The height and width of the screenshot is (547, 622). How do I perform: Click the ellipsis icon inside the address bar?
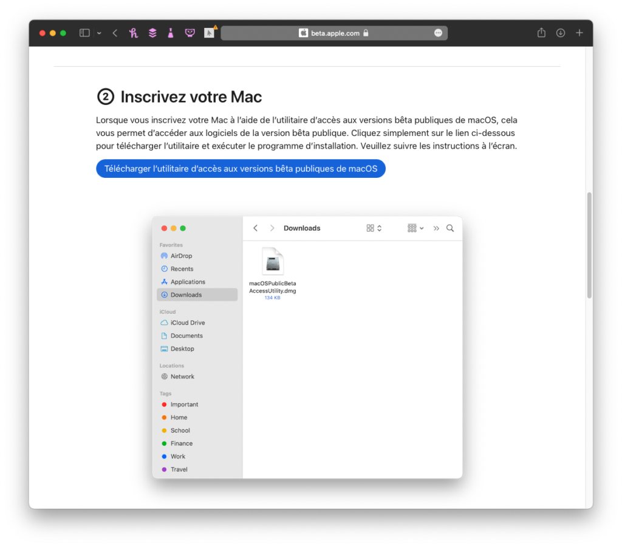click(439, 33)
